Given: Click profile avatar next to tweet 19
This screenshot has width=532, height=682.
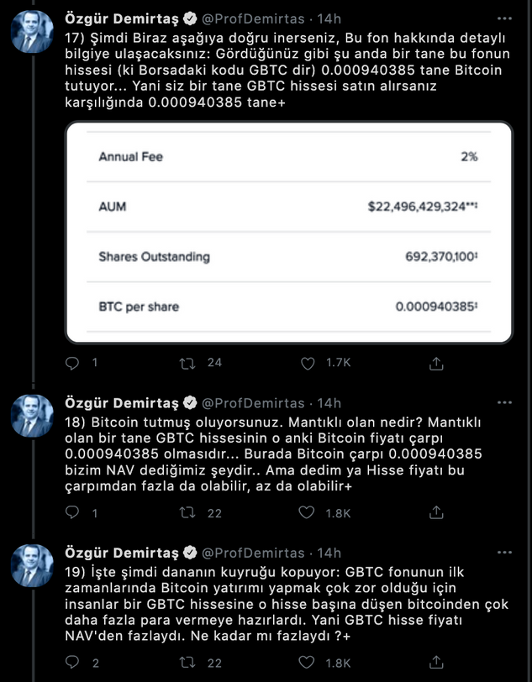Looking at the screenshot, I should (x=33, y=565).
